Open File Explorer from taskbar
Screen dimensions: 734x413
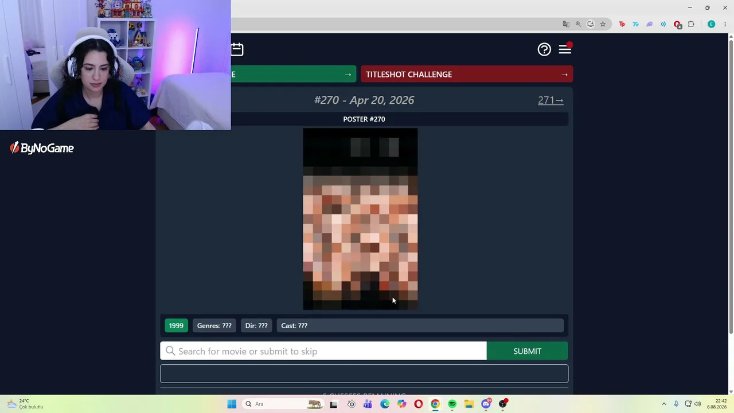tap(469, 404)
